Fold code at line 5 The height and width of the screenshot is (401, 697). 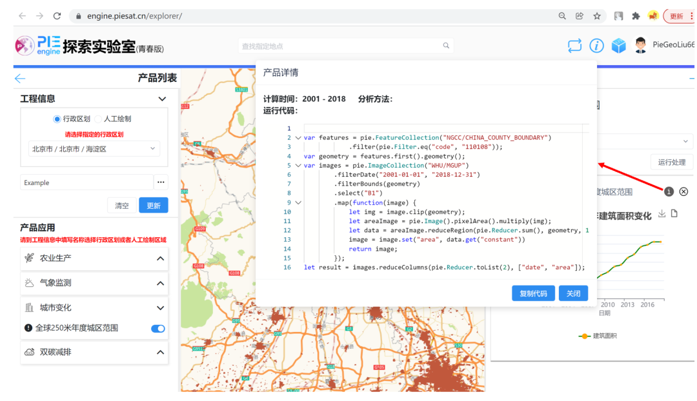(x=298, y=165)
